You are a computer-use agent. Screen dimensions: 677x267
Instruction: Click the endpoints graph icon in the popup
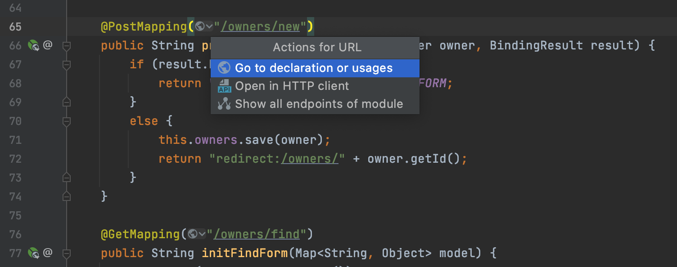pyautogui.click(x=224, y=104)
